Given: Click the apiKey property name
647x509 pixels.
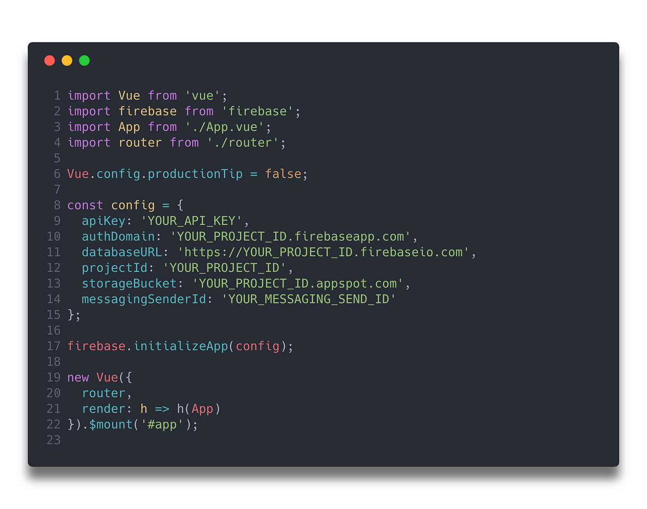Looking at the screenshot, I should 104,221.
